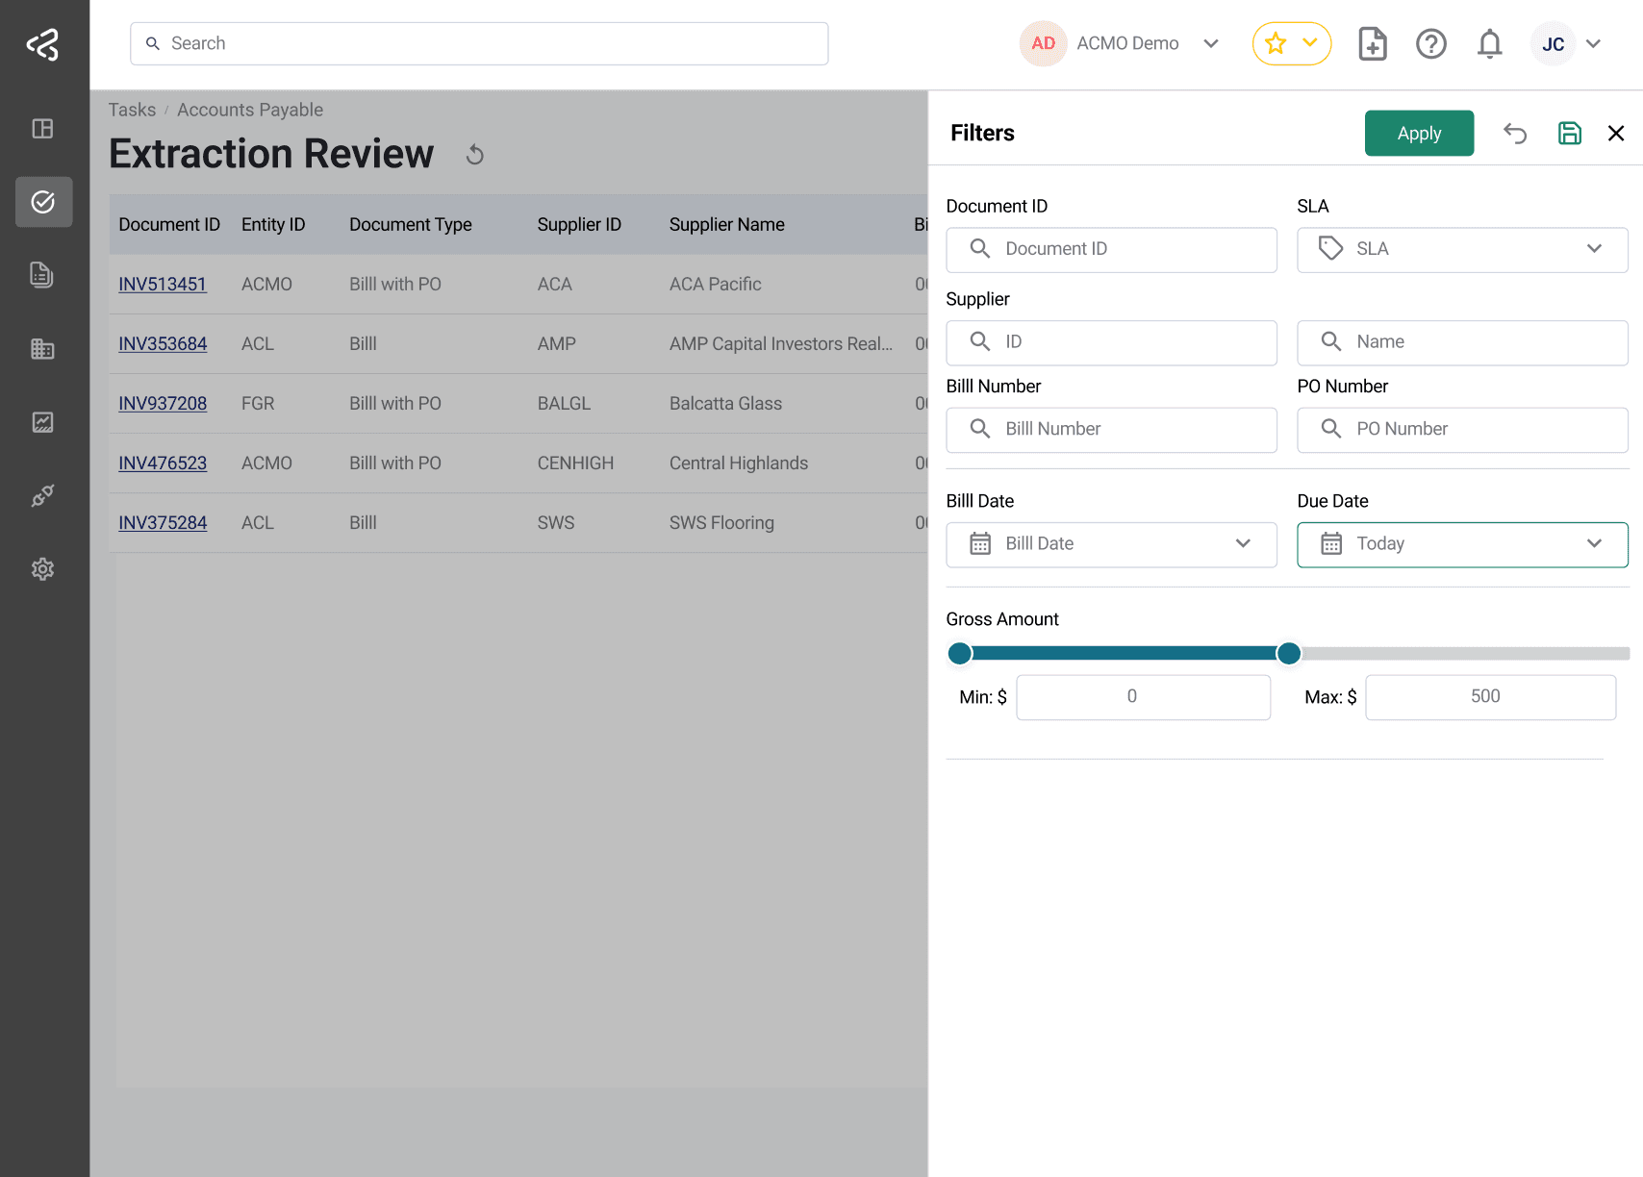The image size is (1643, 1177).
Task: Open the notifications bell
Action: 1489,43
